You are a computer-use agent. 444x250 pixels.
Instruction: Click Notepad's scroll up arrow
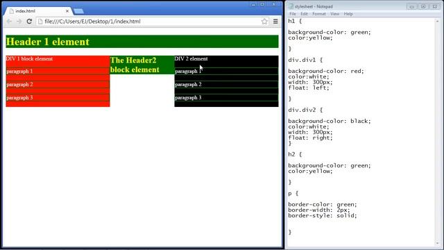coord(438,22)
